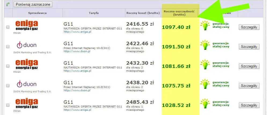Click the green arrow icon beside Porównaj zaznaczone
The image size is (267, 115).
tap(8, 4)
